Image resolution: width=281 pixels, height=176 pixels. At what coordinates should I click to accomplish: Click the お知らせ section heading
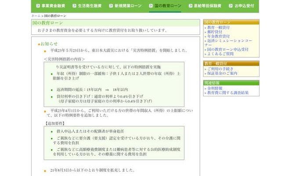tap(49, 44)
